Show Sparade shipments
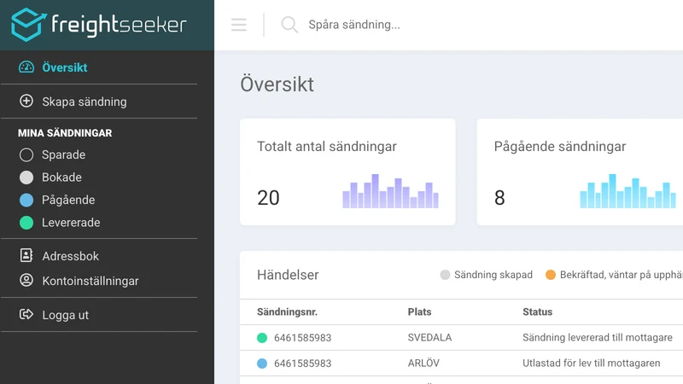Viewport: 683px width, 384px height. [x=63, y=154]
